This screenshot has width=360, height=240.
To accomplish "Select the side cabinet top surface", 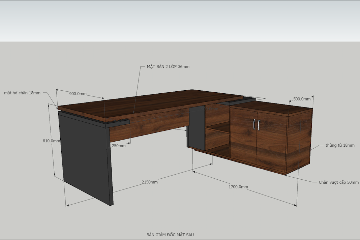I will 271,106.
